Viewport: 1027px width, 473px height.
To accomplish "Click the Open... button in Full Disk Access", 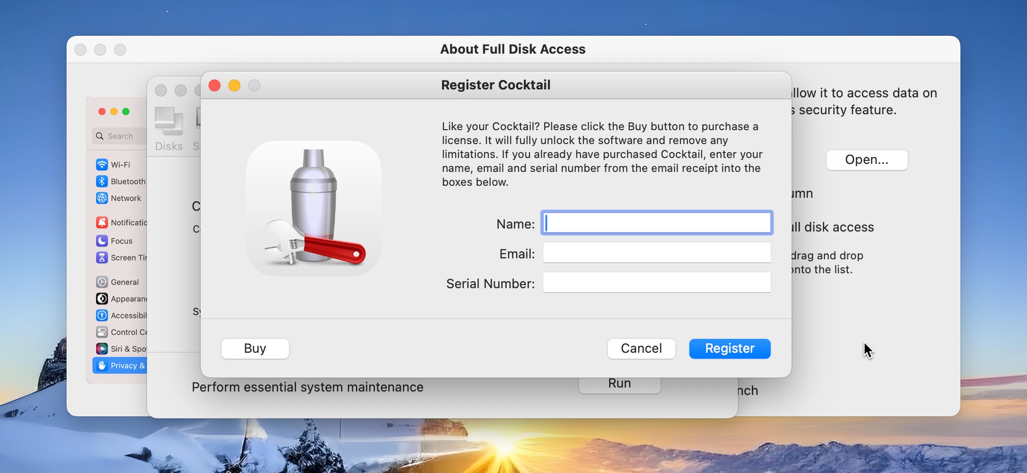I will coord(867,160).
